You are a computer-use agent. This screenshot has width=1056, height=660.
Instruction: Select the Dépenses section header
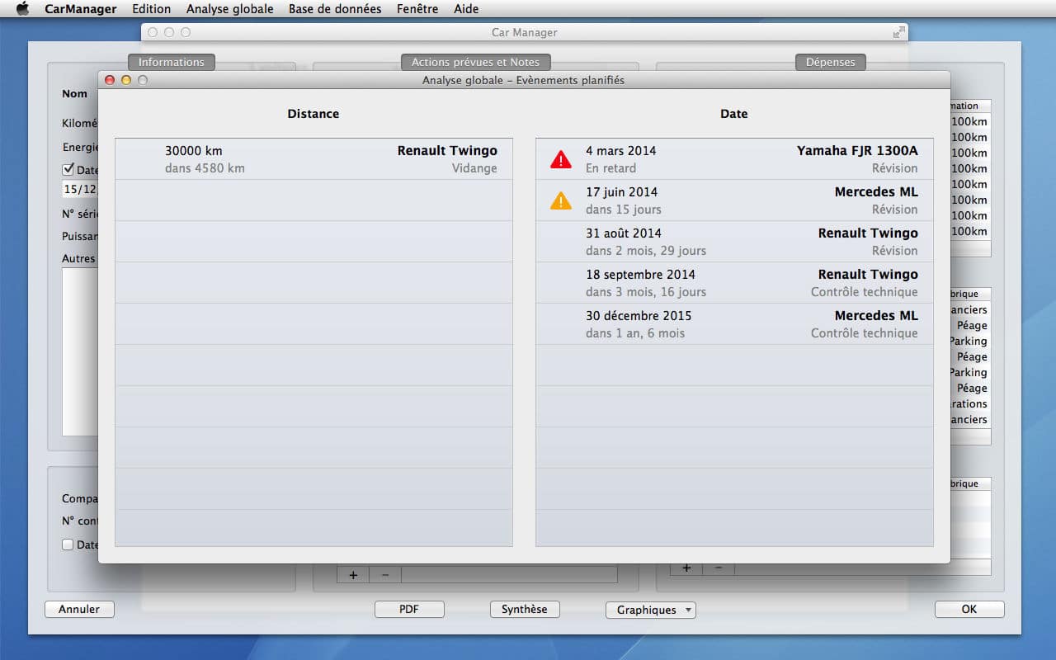831,62
